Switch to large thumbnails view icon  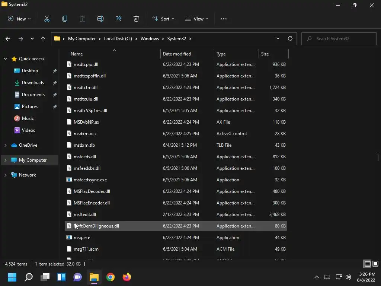click(x=375, y=264)
